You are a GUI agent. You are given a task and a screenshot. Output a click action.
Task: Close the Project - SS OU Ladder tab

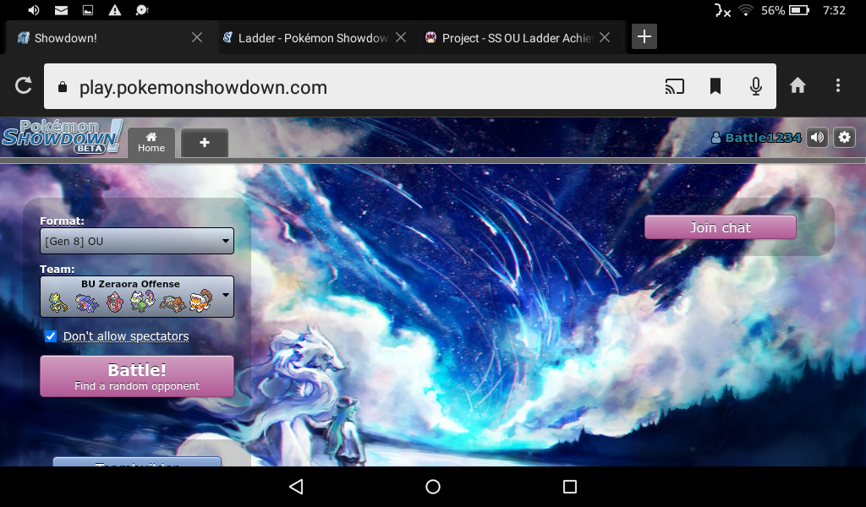605,37
